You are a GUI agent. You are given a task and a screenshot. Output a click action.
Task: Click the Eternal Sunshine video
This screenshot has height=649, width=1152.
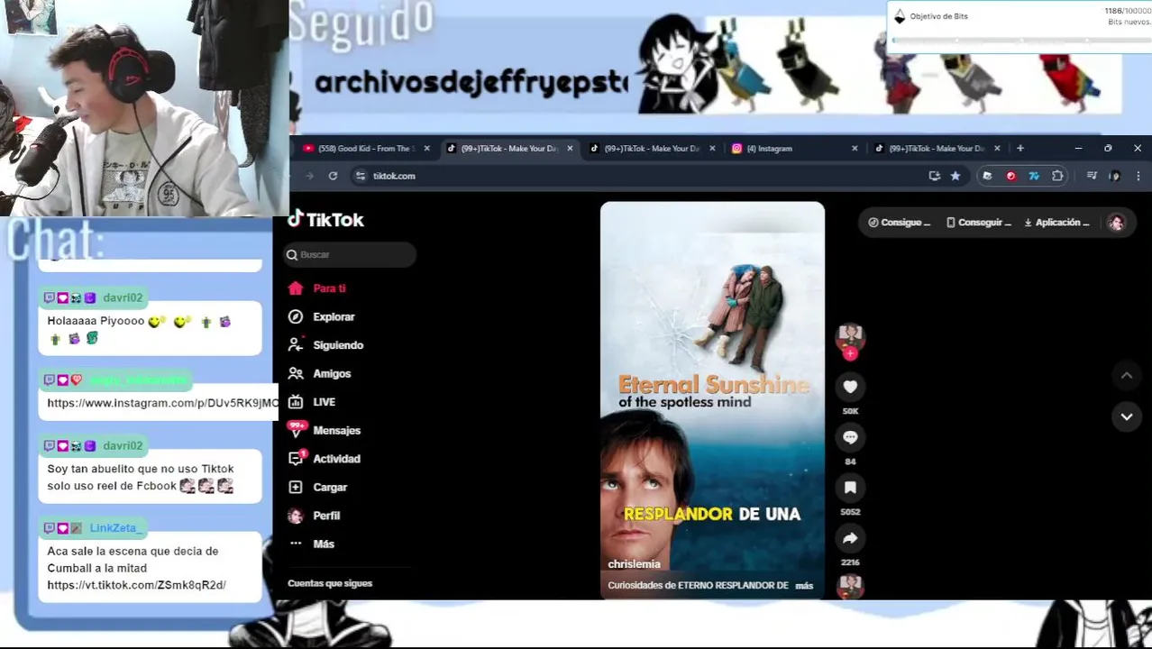tap(712, 400)
